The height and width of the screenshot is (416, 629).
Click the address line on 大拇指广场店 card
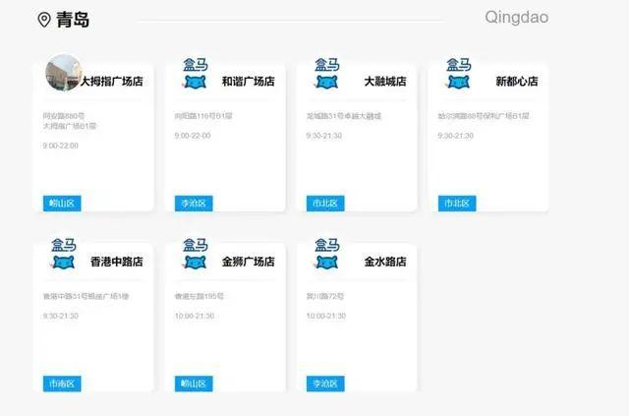coord(70,121)
